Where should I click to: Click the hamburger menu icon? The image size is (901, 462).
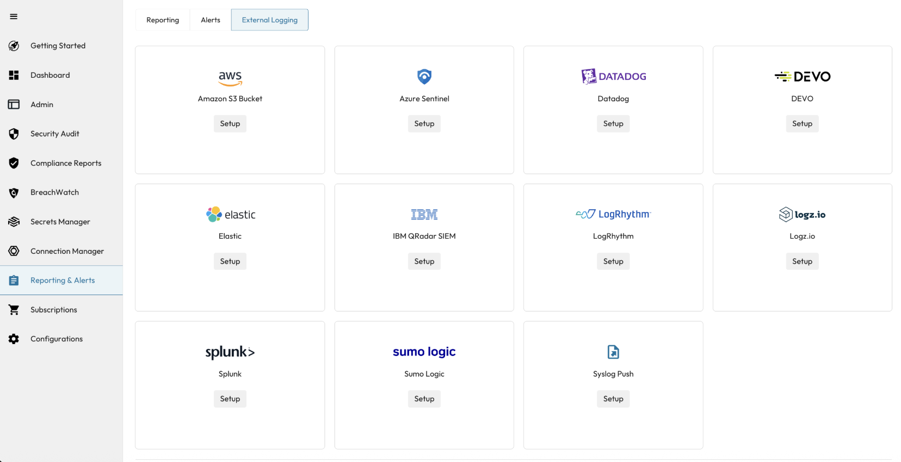pyautogui.click(x=14, y=16)
